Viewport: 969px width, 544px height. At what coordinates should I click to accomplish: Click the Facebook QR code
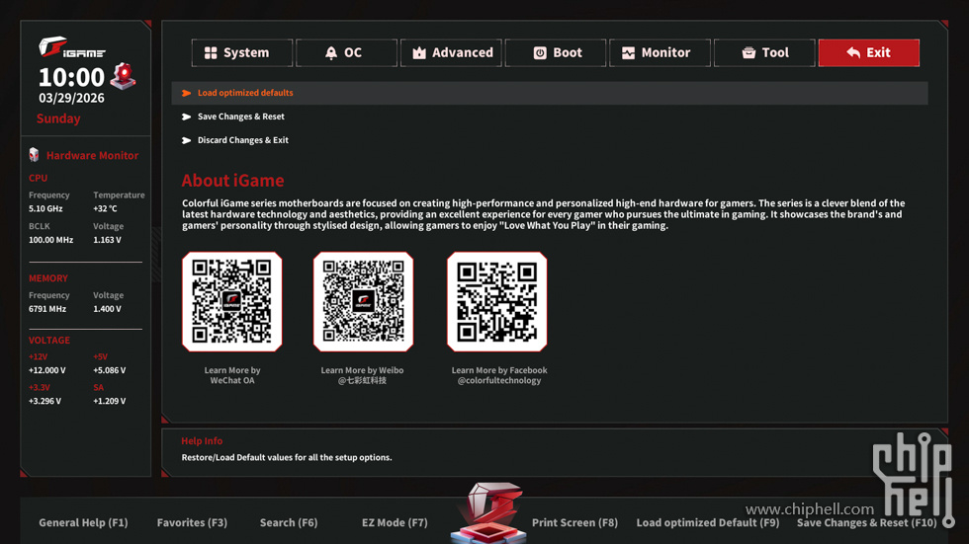coord(496,301)
